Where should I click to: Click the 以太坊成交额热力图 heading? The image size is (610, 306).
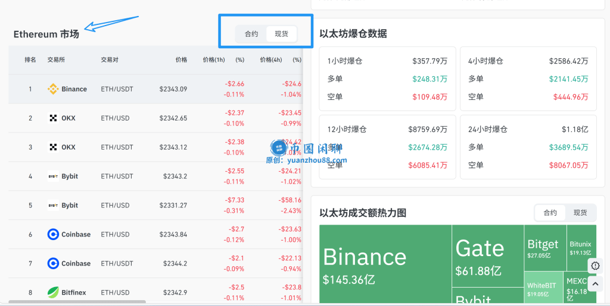tap(363, 213)
